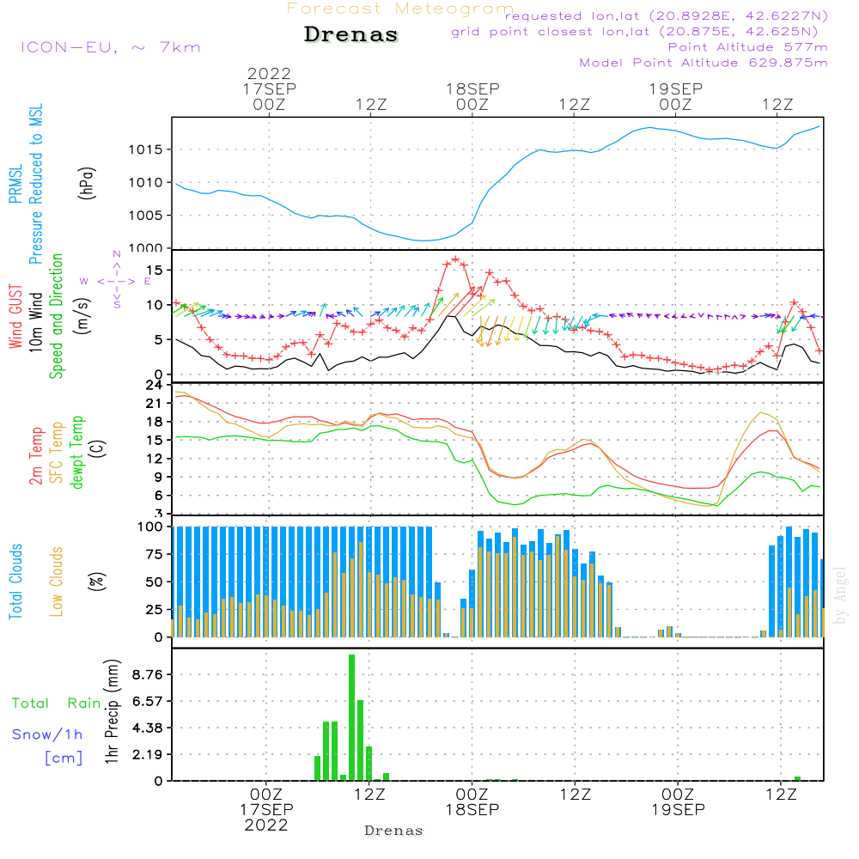Click the small 'Drenas' caption at bottom
This screenshot has width=859, height=859.
pyautogui.click(x=394, y=831)
